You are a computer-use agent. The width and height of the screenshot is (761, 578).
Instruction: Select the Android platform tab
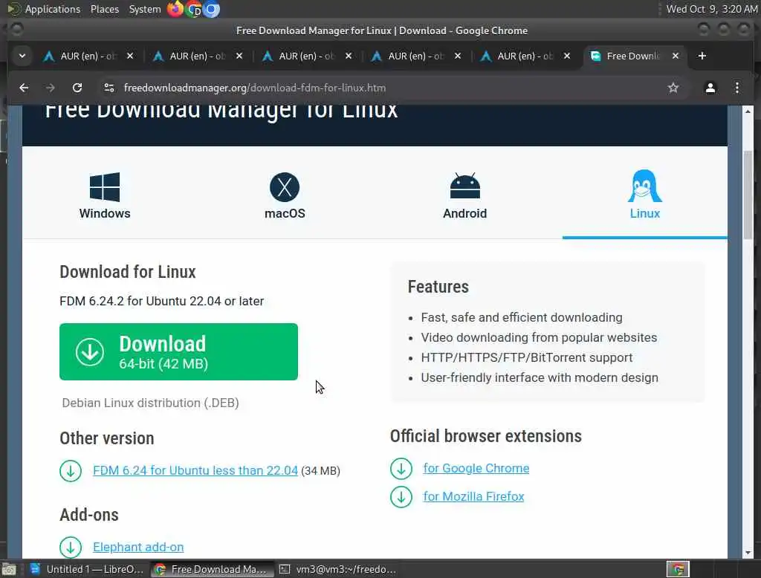(464, 195)
